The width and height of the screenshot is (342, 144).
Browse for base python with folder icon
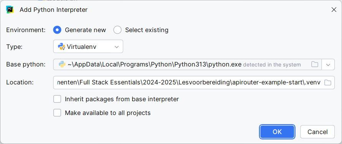(x=314, y=65)
